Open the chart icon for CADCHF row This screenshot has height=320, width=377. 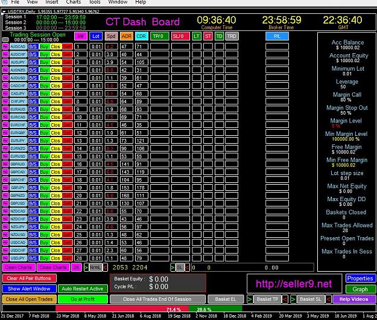(5, 86)
